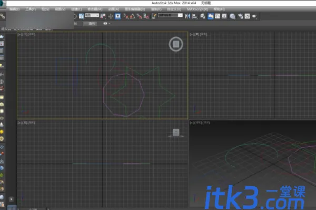Click the play arrow at left toolbar bottom
This screenshot has height=210, width=316.
[x=11, y=199]
